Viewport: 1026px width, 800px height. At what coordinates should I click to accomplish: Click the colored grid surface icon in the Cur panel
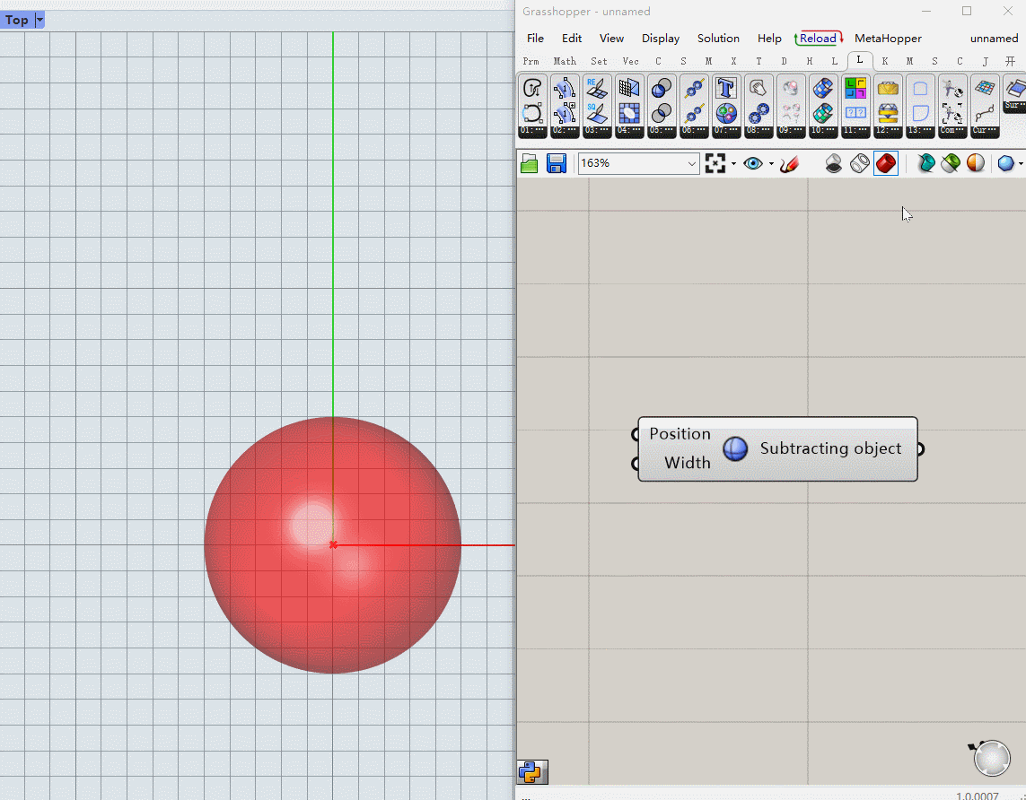(984, 88)
